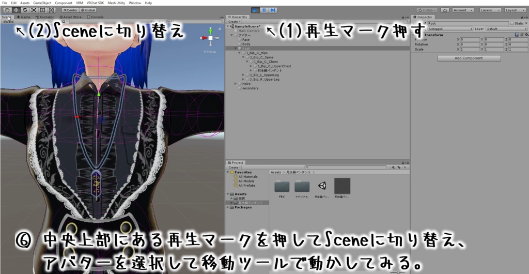Viewport: 529px width, 274px height.
Task: Open the Static dropdown arrow
Action: pos(526,24)
